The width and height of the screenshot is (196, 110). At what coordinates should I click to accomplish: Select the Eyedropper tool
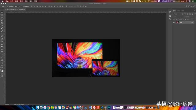(2, 26)
